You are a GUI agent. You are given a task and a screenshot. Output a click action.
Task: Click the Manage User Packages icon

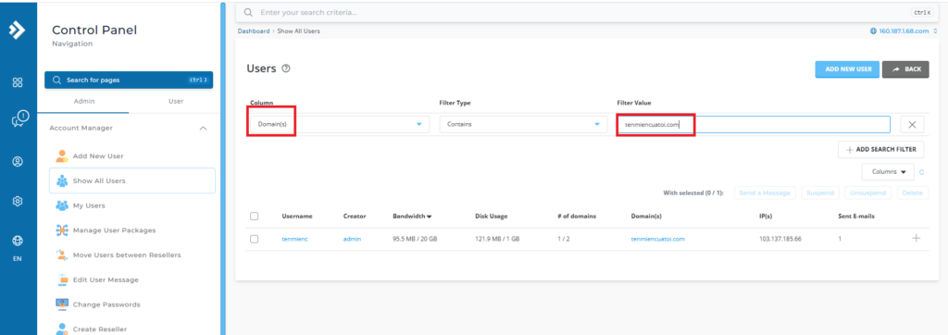(x=62, y=230)
